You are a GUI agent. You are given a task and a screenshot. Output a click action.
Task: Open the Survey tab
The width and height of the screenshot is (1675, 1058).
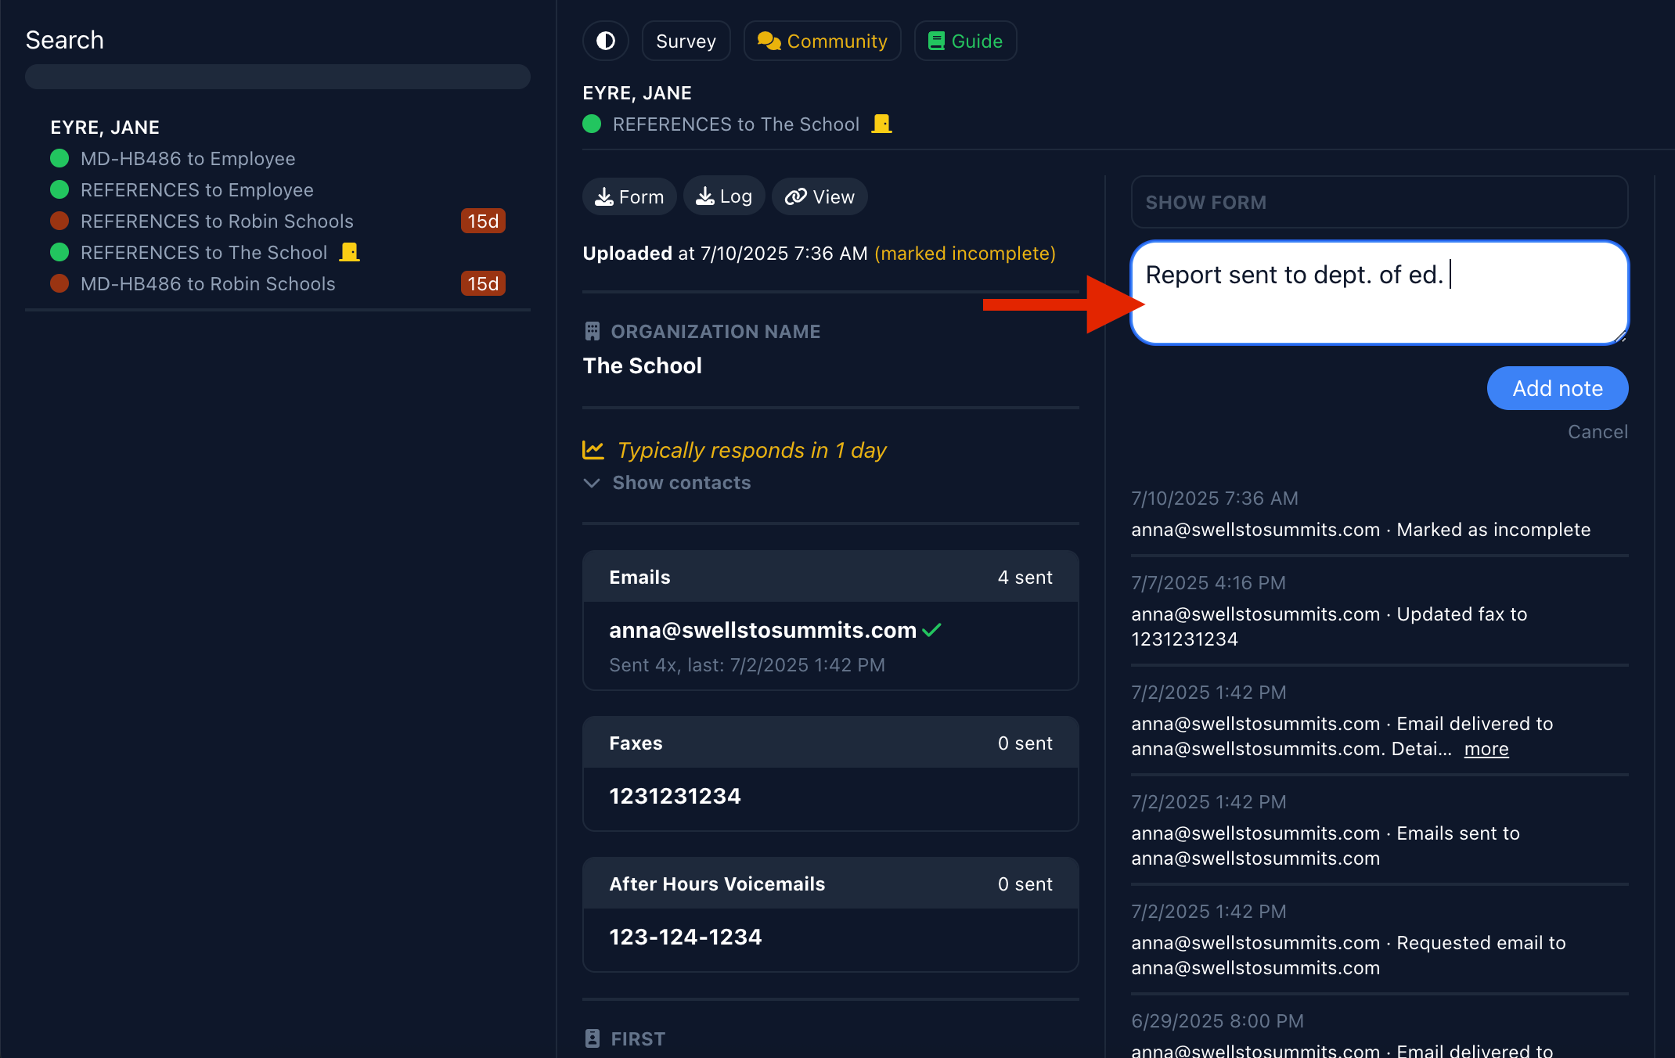(686, 41)
